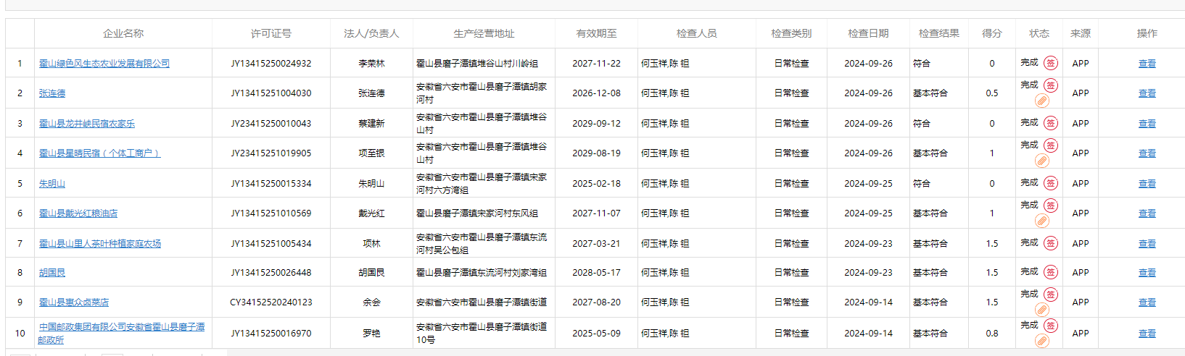Screen dimensions: 1185x356
Task: Open the 霍山绿色风生态农业发展有限公司 company link
Action: (104, 64)
